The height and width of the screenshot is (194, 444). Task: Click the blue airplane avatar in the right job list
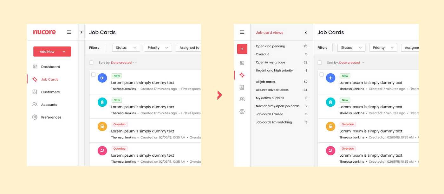tap(330, 78)
